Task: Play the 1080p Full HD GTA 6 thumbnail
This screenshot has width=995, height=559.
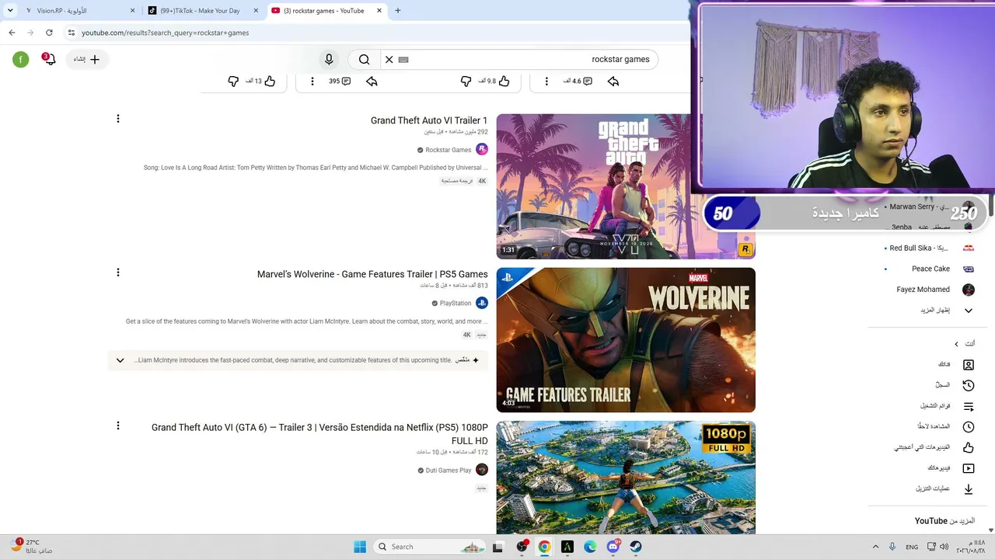Action: tap(626, 477)
